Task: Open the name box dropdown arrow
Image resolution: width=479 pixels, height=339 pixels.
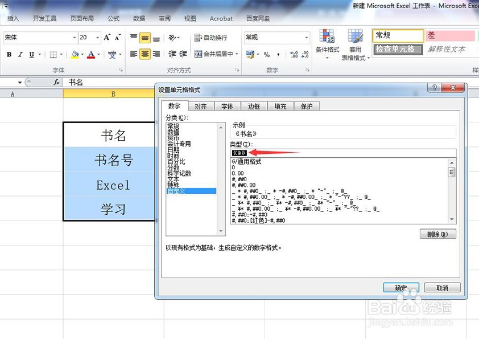Action: click(20, 82)
